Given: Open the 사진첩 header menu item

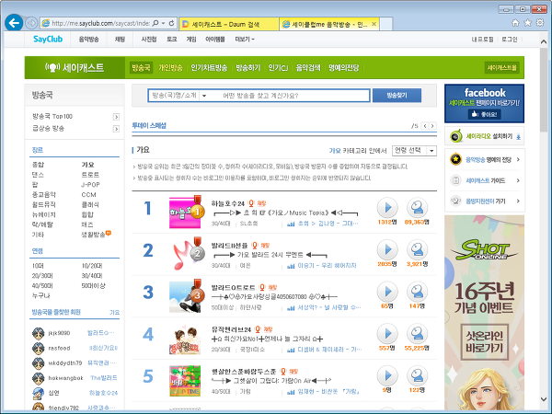Looking at the screenshot, I should [148, 40].
